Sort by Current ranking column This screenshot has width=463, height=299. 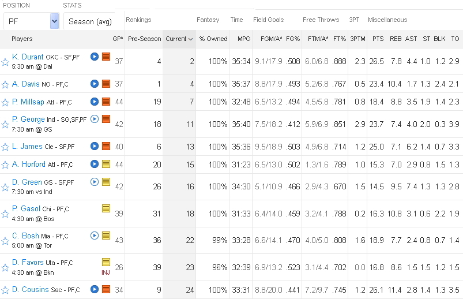click(x=179, y=39)
